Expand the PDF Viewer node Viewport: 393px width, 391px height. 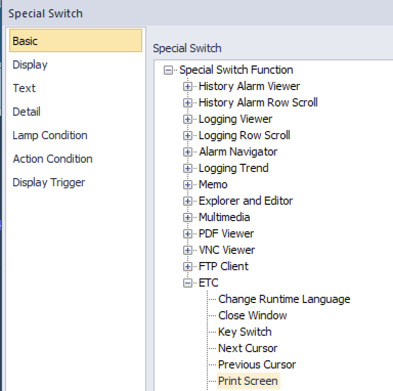[x=187, y=234]
